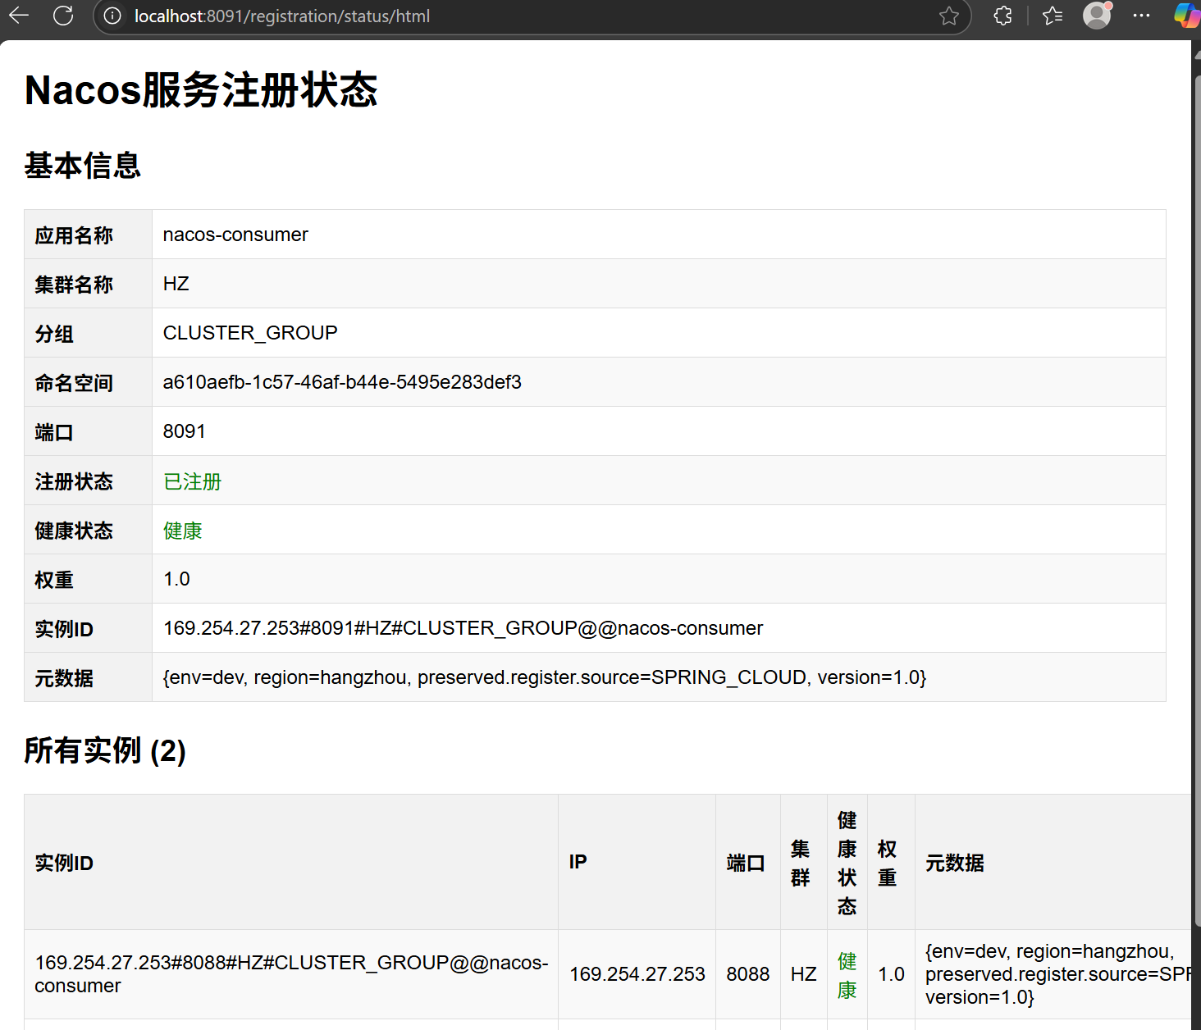Select the 健康状态 label in basic info
This screenshot has width=1201, height=1030.
(x=89, y=530)
